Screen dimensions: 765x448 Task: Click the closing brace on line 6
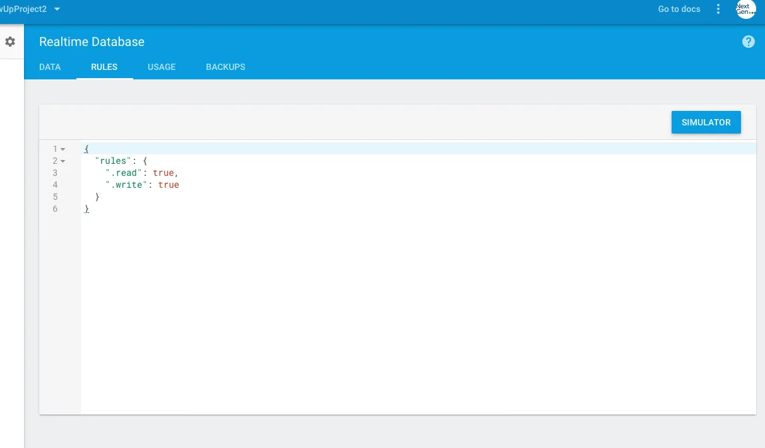coord(86,209)
